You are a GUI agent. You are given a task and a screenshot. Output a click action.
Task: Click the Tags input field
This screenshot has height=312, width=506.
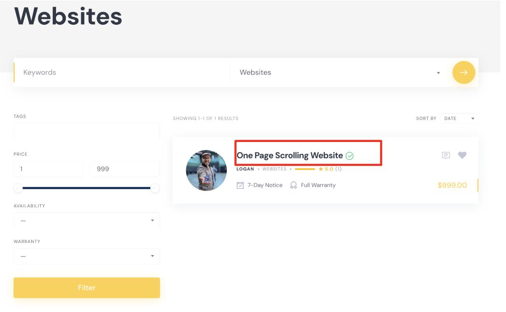click(x=87, y=132)
